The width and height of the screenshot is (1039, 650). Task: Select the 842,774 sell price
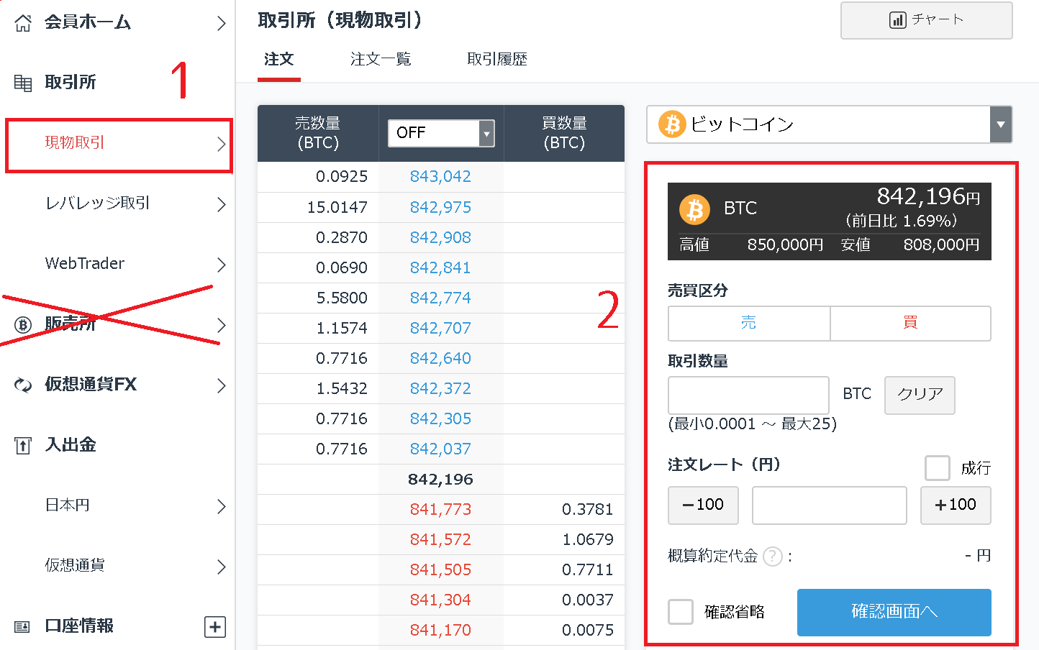[440, 298]
